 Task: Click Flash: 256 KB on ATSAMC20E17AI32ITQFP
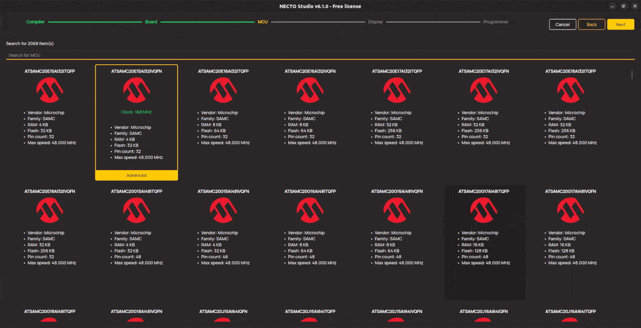pyautogui.click(x=388, y=131)
